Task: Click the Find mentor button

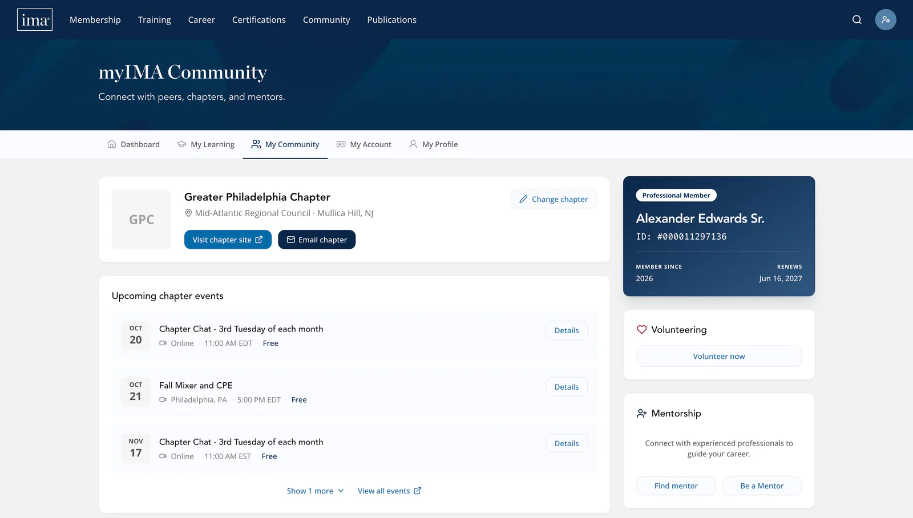Action: (676, 486)
